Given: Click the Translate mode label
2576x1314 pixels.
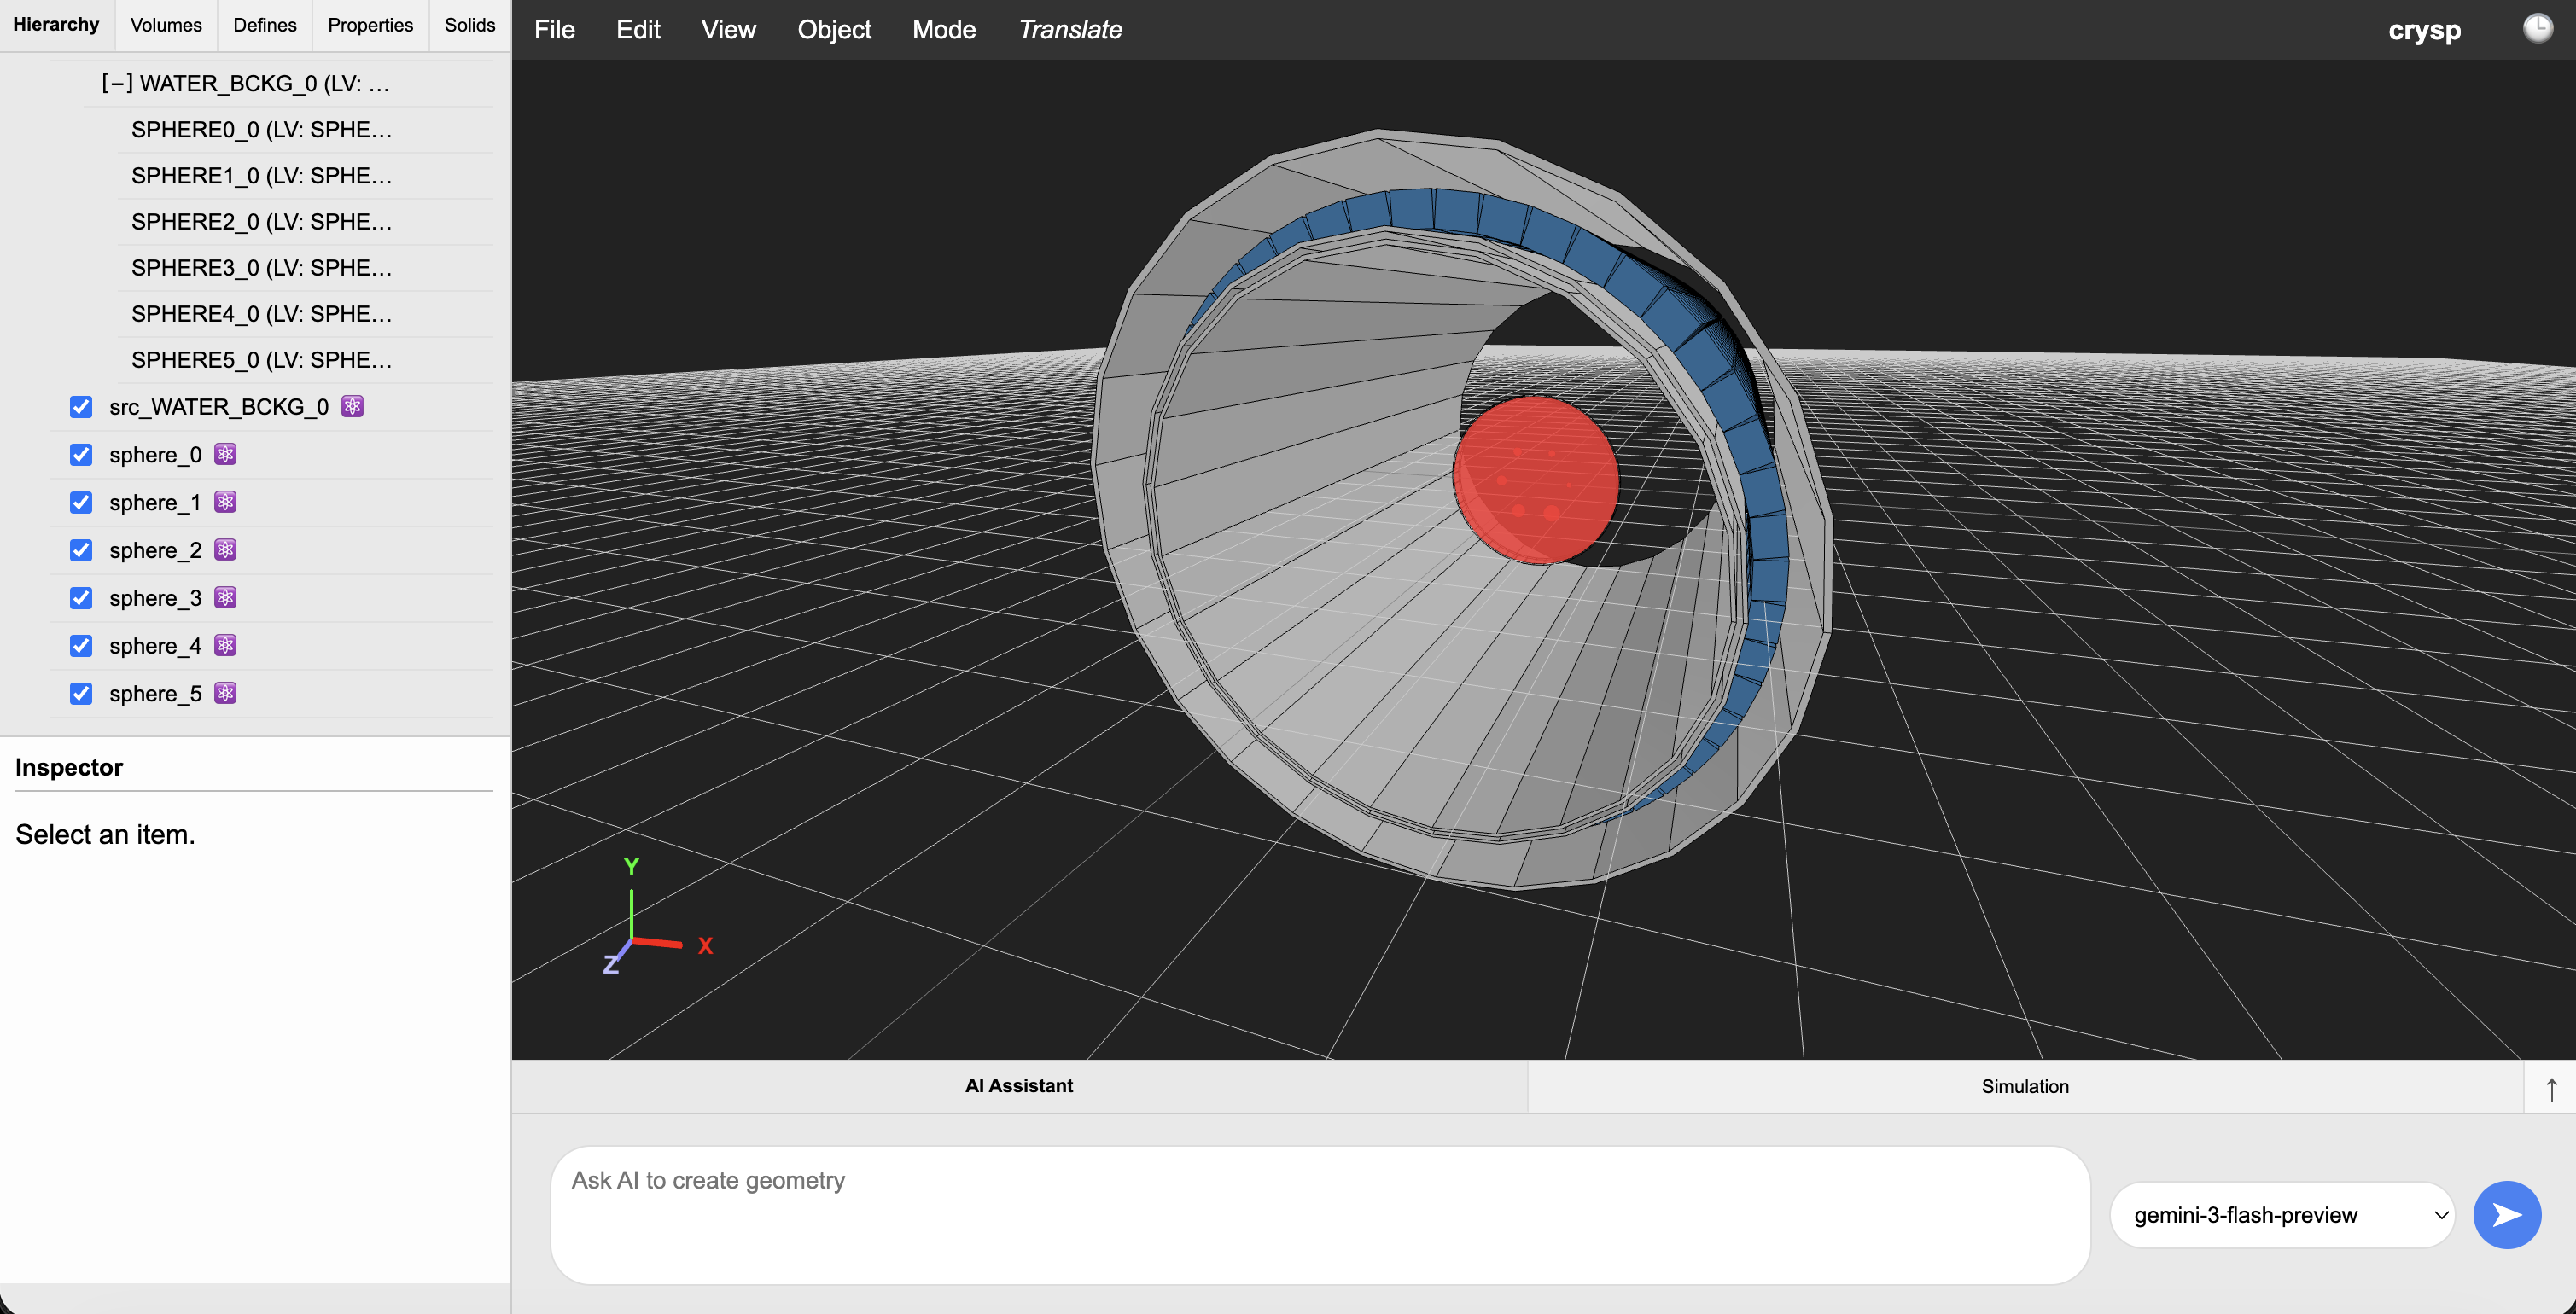Looking at the screenshot, I should [1069, 30].
